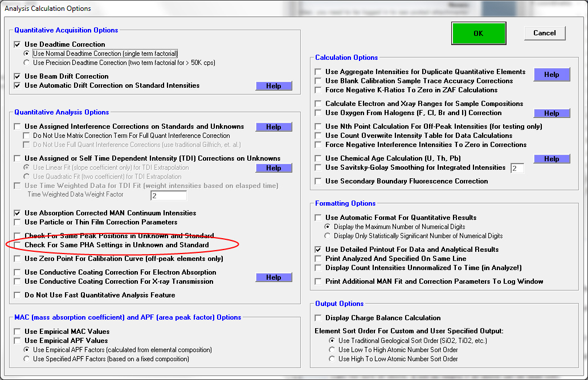Screen dimensions: 588x380
Task: Disable Use Beam Drift Correction checkbox
Action: pos(18,76)
